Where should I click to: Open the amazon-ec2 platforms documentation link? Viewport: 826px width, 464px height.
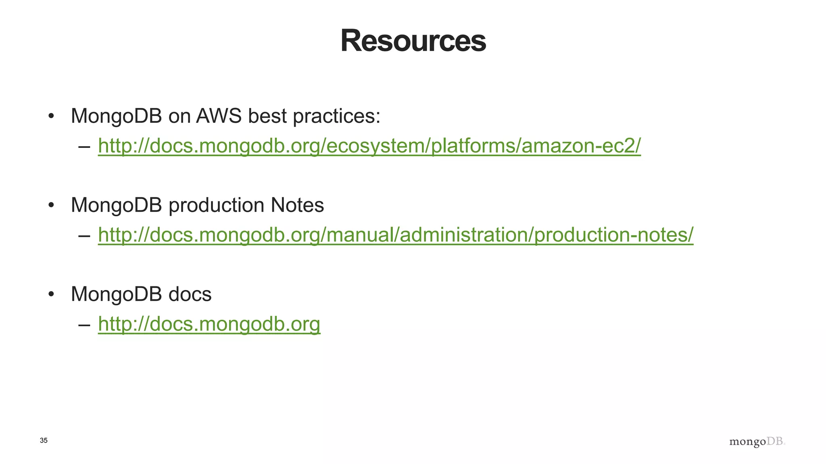369,145
